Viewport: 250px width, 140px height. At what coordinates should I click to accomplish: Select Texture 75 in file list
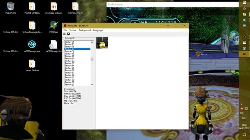pos(77,44)
